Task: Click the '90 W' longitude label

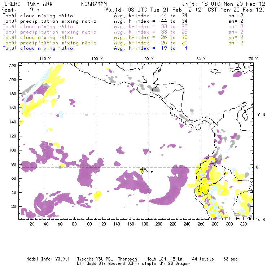Action: pos(149,59)
